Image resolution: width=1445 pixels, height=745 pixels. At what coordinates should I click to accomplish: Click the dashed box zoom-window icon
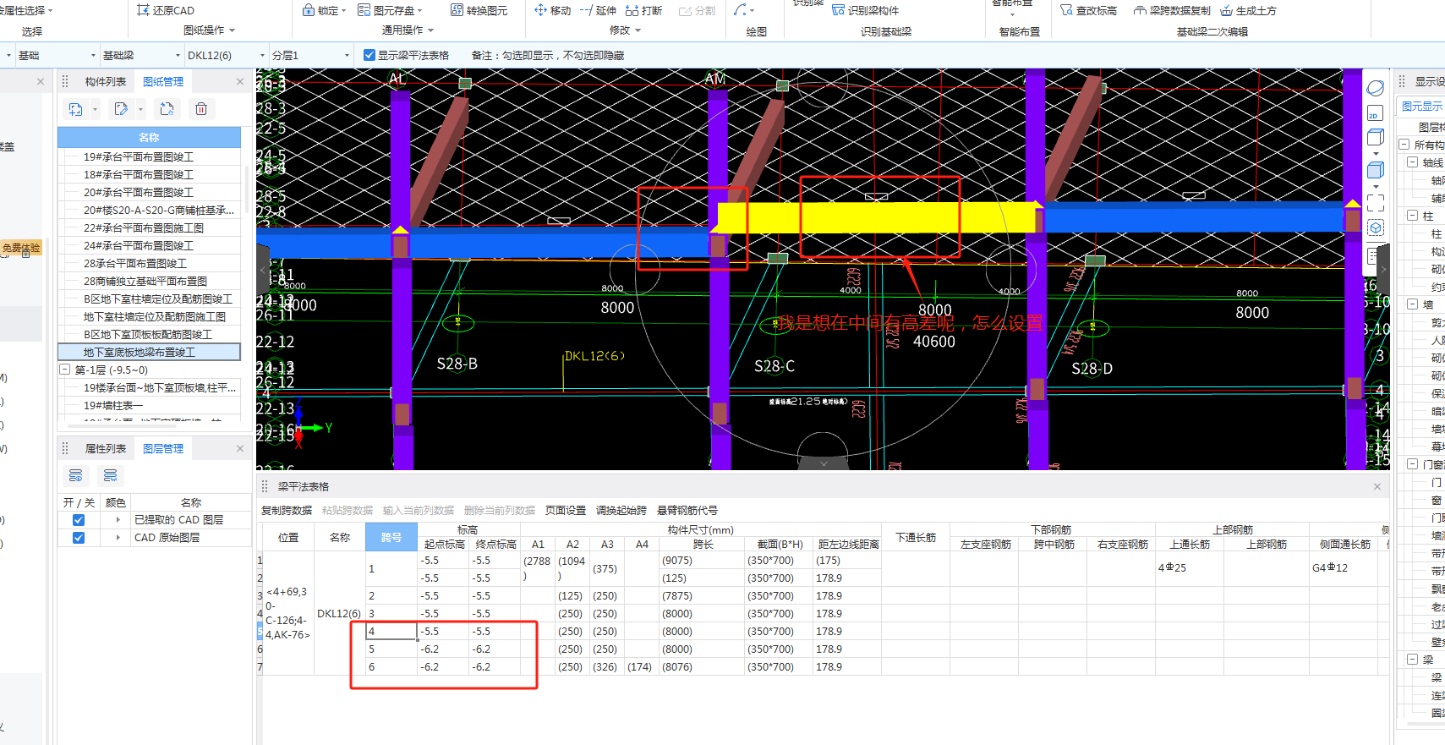pos(1376,203)
